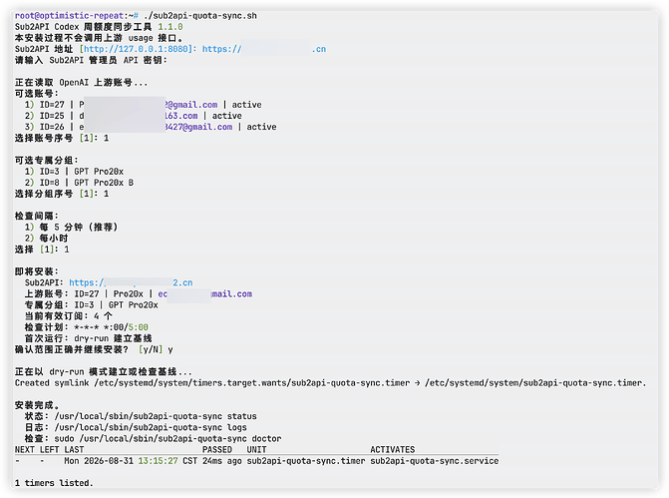
Task: Click the sub2api-quota-sync status command
Action: (x=156, y=416)
